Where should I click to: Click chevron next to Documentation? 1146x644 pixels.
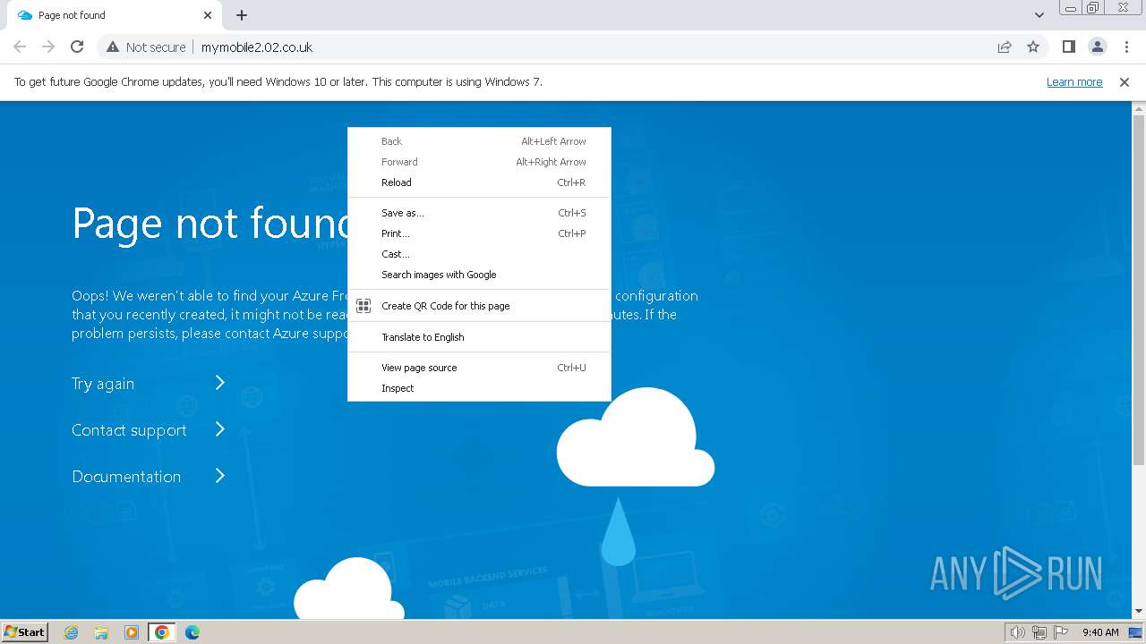click(x=219, y=476)
